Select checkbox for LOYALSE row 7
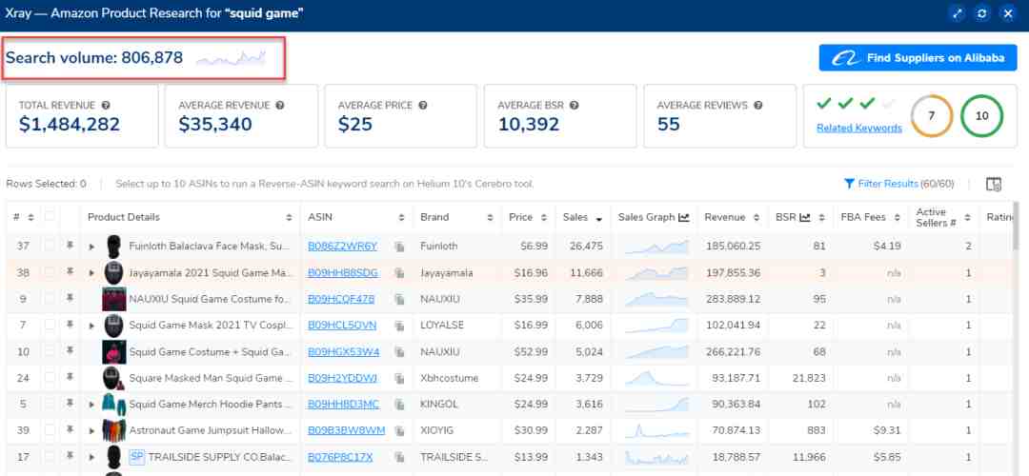 (x=50, y=325)
